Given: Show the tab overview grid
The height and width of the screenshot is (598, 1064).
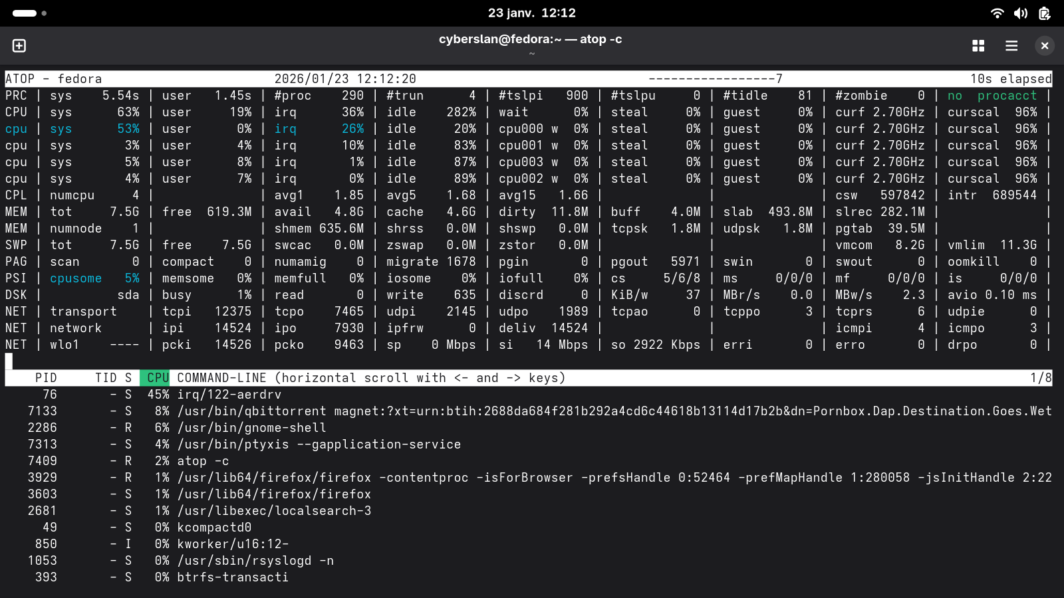Looking at the screenshot, I should [978, 46].
